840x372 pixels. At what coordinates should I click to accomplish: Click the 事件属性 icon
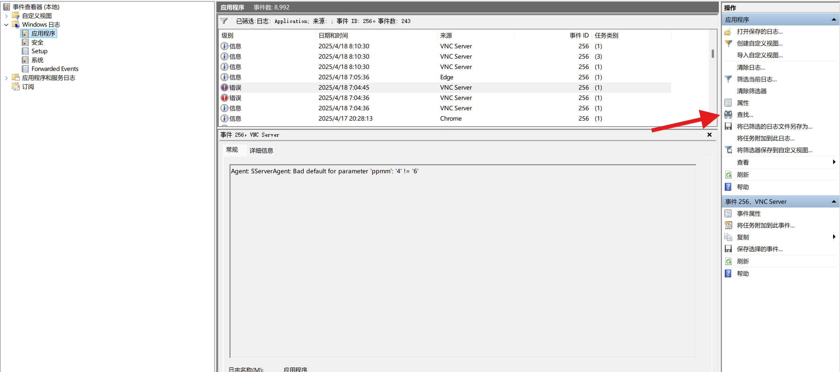click(728, 214)
